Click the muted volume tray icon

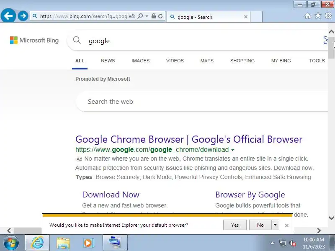pyautogui.click(x=292, y=243)
